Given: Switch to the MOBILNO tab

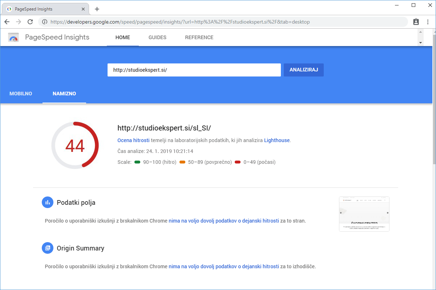Looking at the screenshot, I should pyautogui.click(x=21, y=94).
